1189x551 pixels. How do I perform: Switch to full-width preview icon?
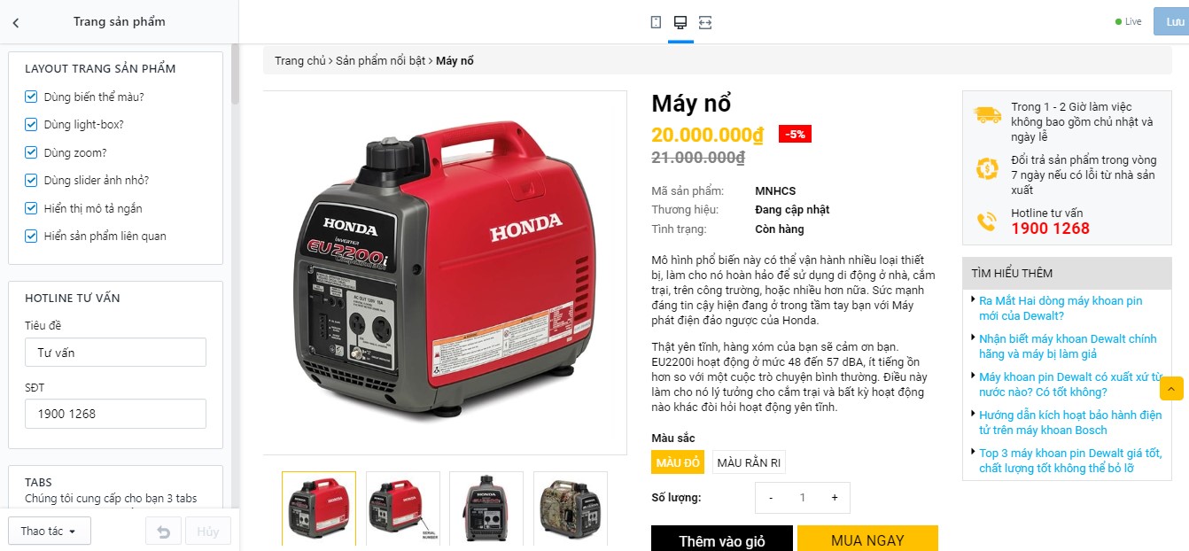pyautogui.click(x=705, y=22)
